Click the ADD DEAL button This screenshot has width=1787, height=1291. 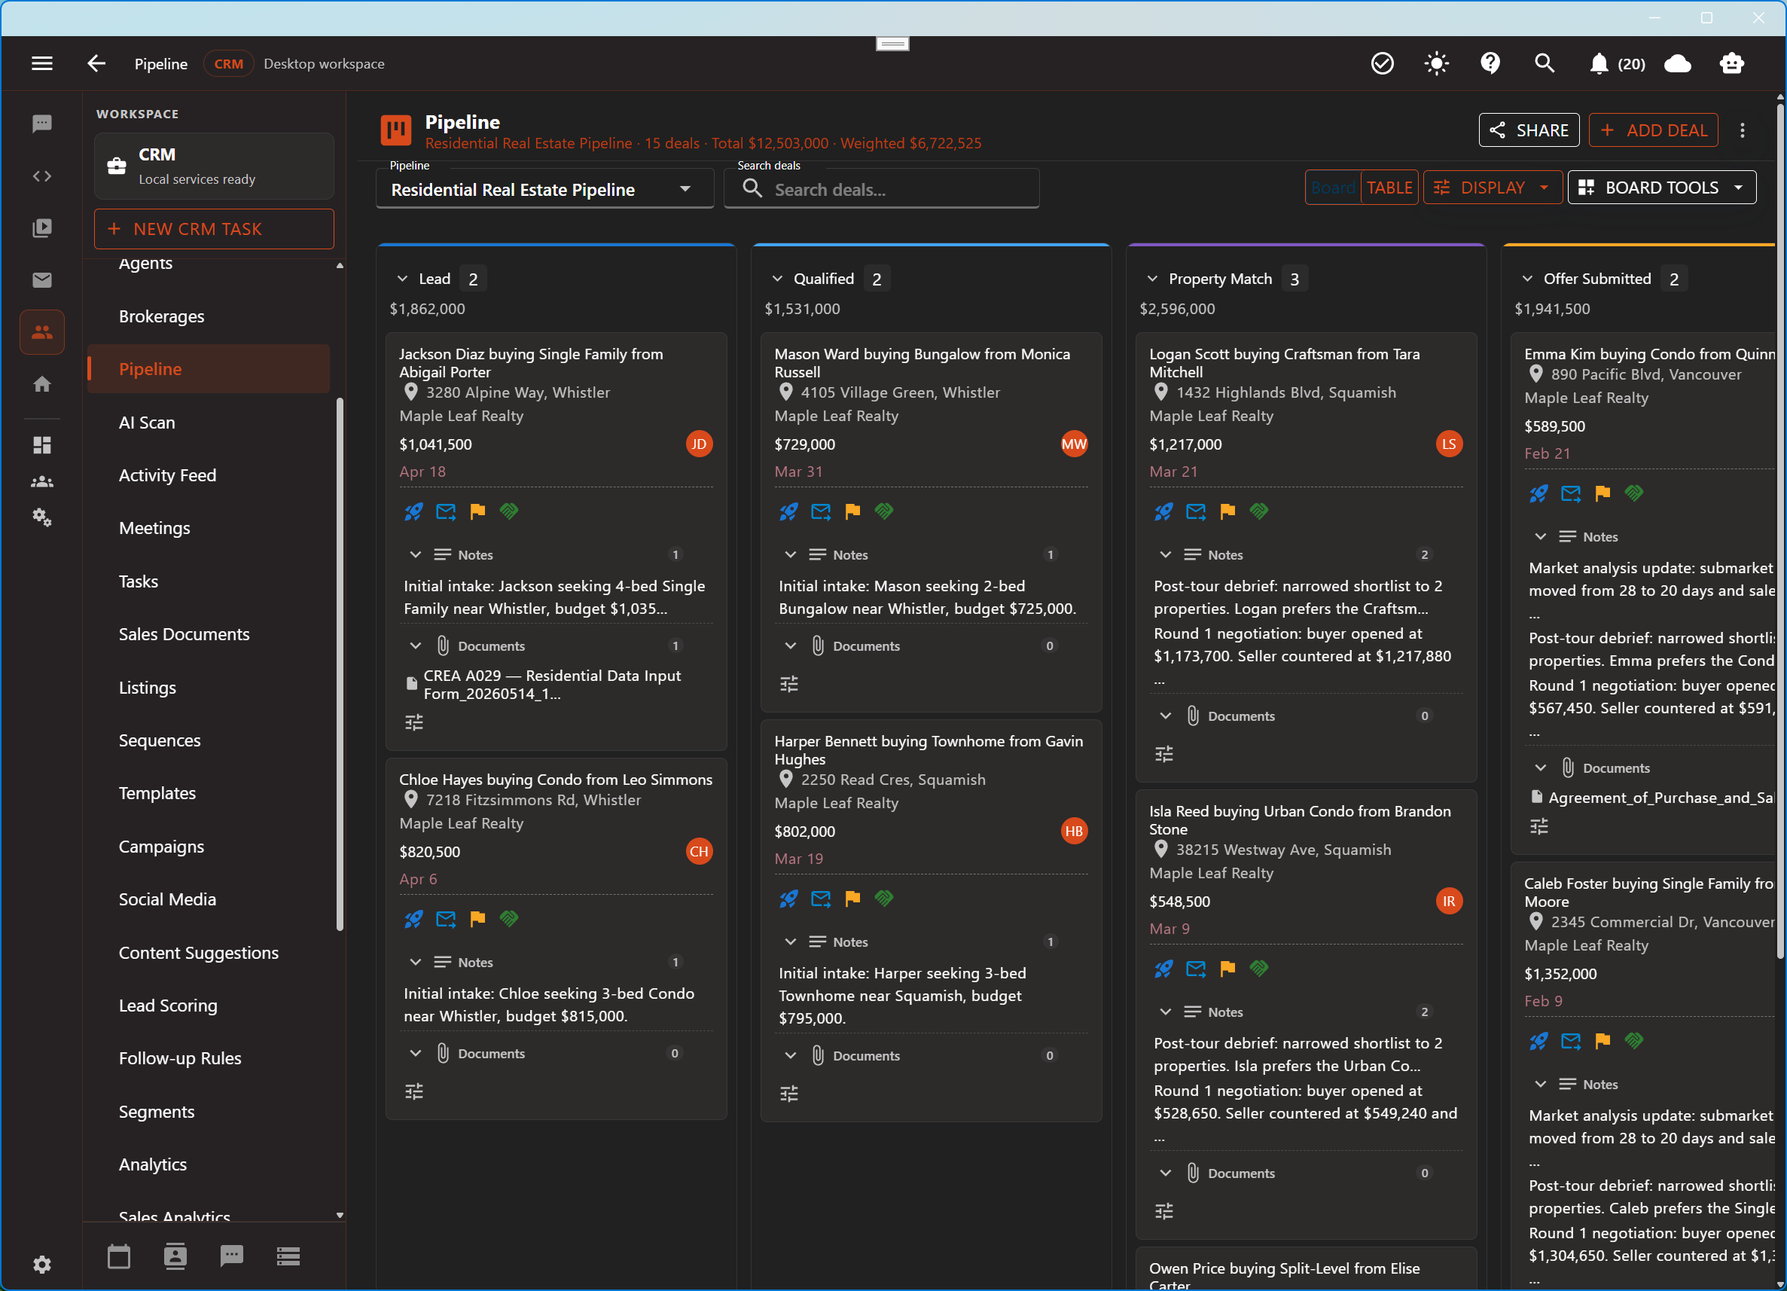1653,130
